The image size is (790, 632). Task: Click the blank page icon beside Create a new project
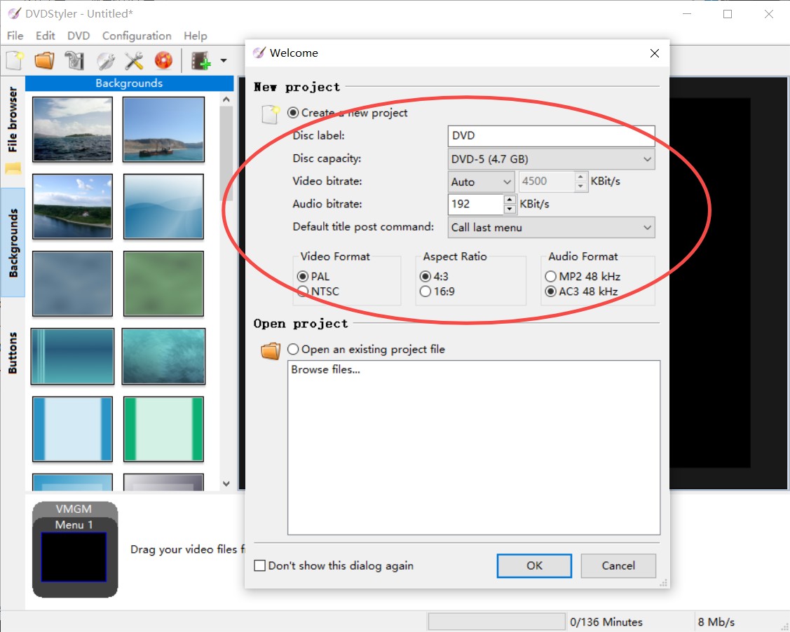(271, 114)
